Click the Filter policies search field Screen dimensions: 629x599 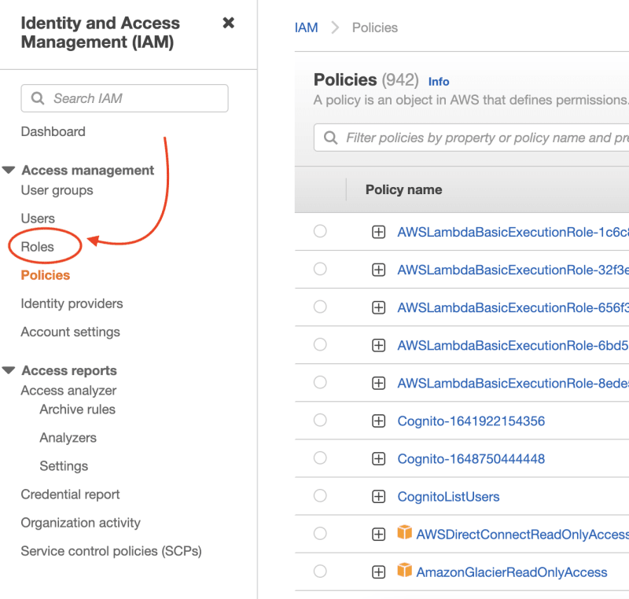point(471,138)
